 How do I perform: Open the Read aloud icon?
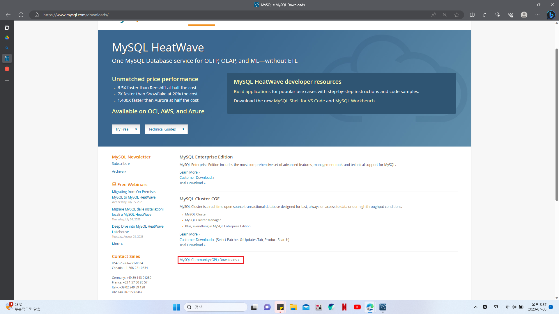434,15
